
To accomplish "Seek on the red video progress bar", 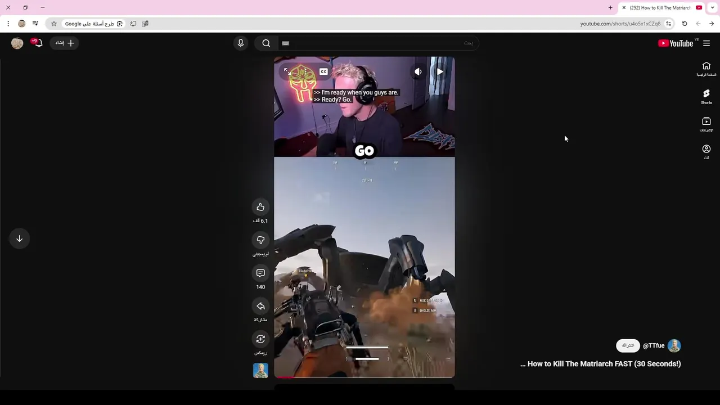I will tap(364, 377).
